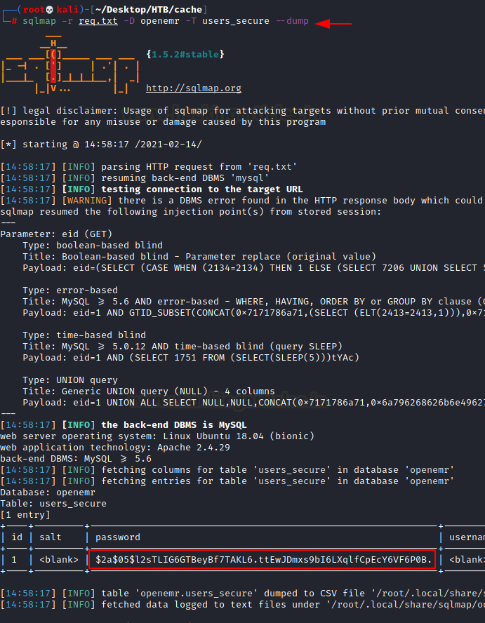
Task: Click 'fetching columns for table' log line
Action: coord(227,469)
